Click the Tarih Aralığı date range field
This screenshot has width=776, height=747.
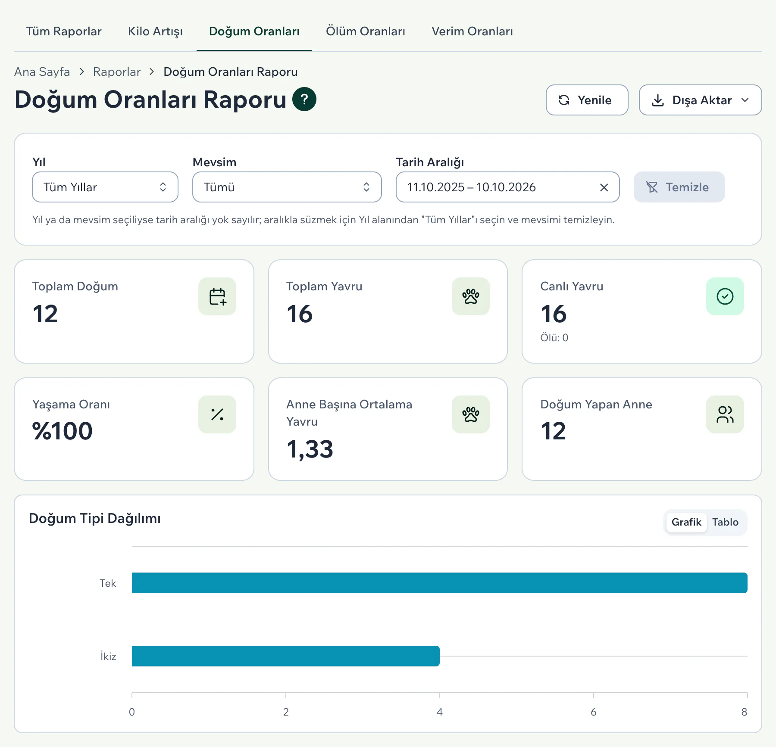(x=508, y=187)
